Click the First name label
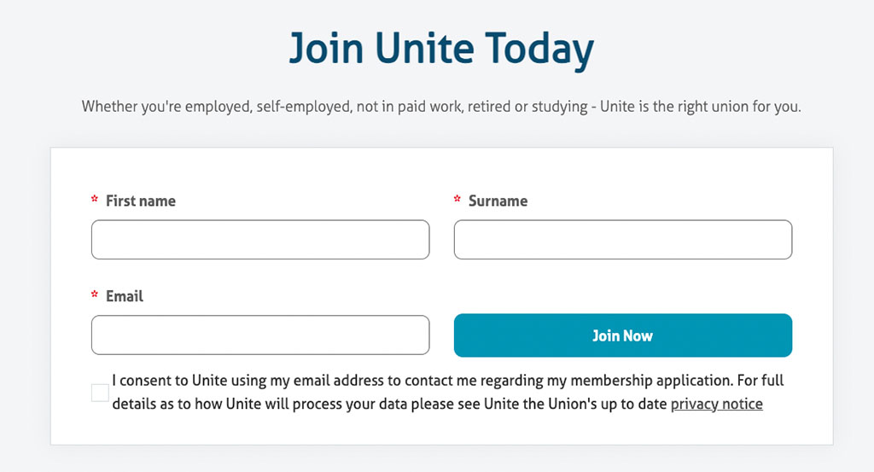Screen dimensions: 874x472 coord(141,201)
